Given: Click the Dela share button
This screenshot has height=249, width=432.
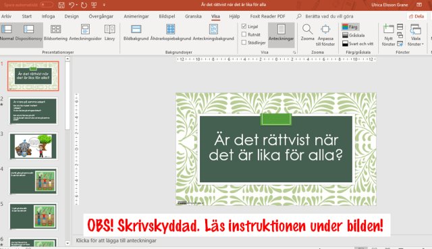Looking at the screenshot, I should click(x=416, y=16).
